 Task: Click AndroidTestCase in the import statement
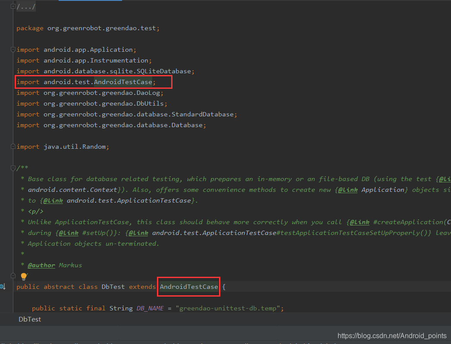click(x=123, y=82)
